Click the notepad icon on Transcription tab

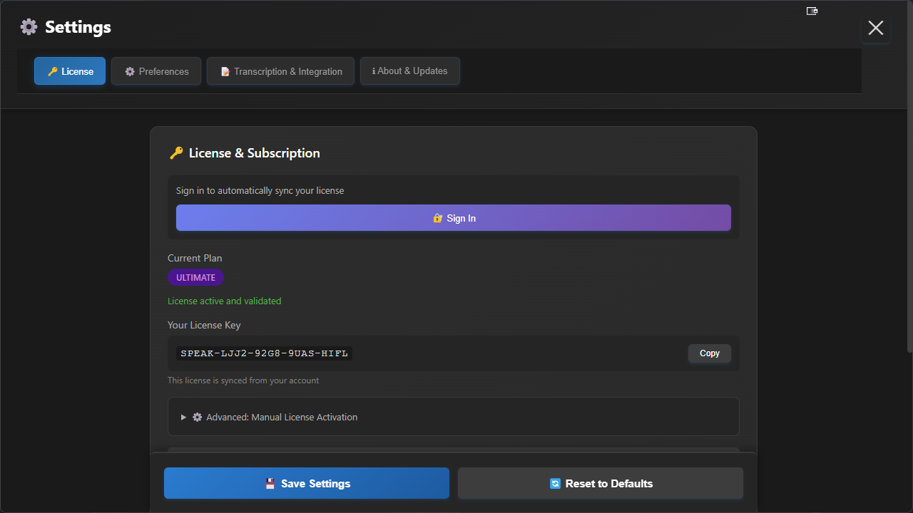coord(225,72)
